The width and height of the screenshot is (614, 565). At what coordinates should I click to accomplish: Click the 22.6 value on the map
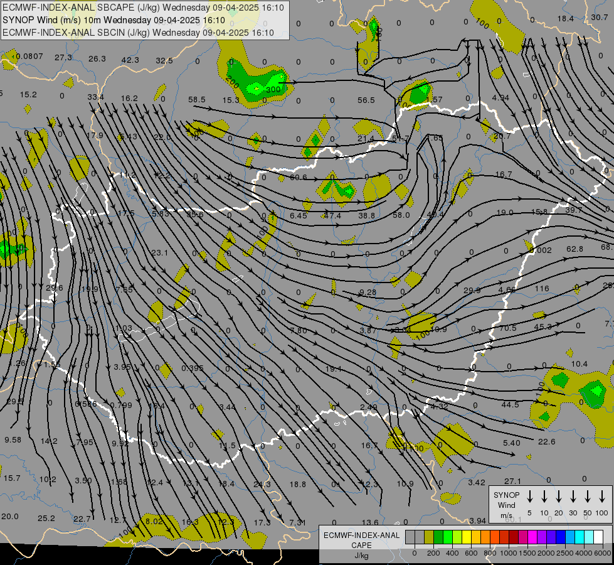click(x=547, y=442)
